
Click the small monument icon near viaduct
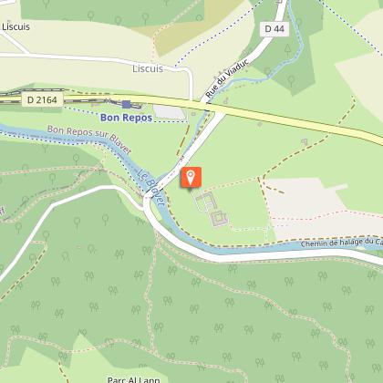click(225, 99)
